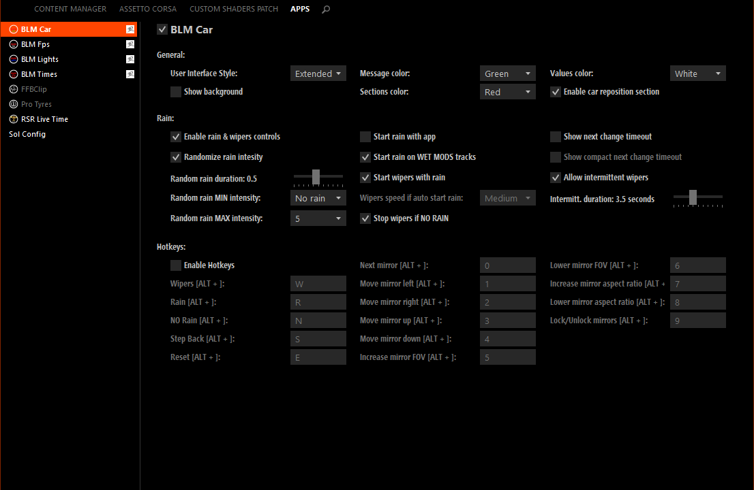
Task: Uncheck Start rain on WET MODS tracks
Action: pyautogui.click(x=365, y=157)
